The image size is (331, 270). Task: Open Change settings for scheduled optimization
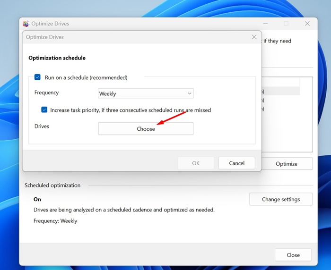point(281,199)
